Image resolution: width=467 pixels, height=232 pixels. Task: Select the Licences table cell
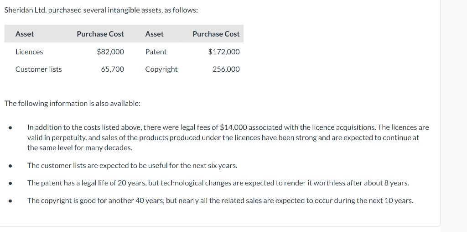tap(29, 52)
